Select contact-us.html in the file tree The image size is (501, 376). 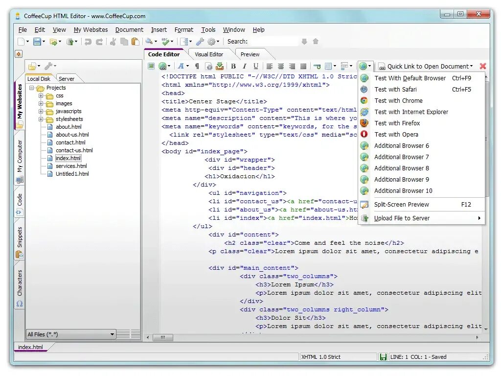[x=74, y=150]
